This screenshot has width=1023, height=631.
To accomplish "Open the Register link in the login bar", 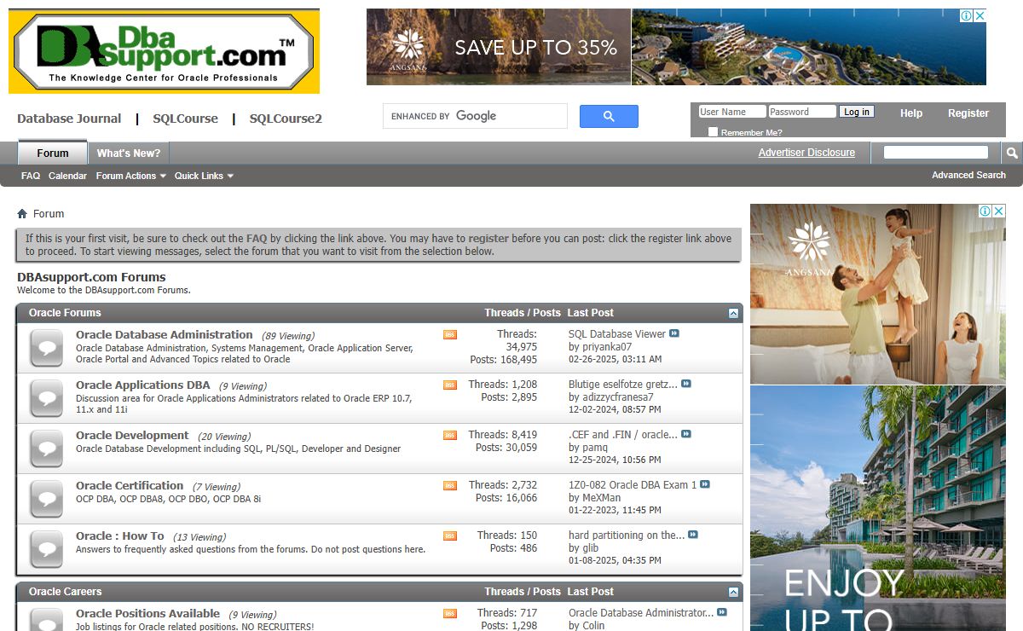I will pos(968,113).
